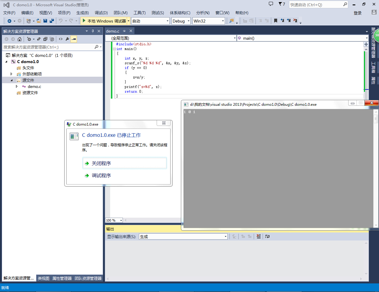Image resolution: width=379 pixels, height=292 pixels.
Task: Go to the previous bookmark icon
Action: click(282, 21)
